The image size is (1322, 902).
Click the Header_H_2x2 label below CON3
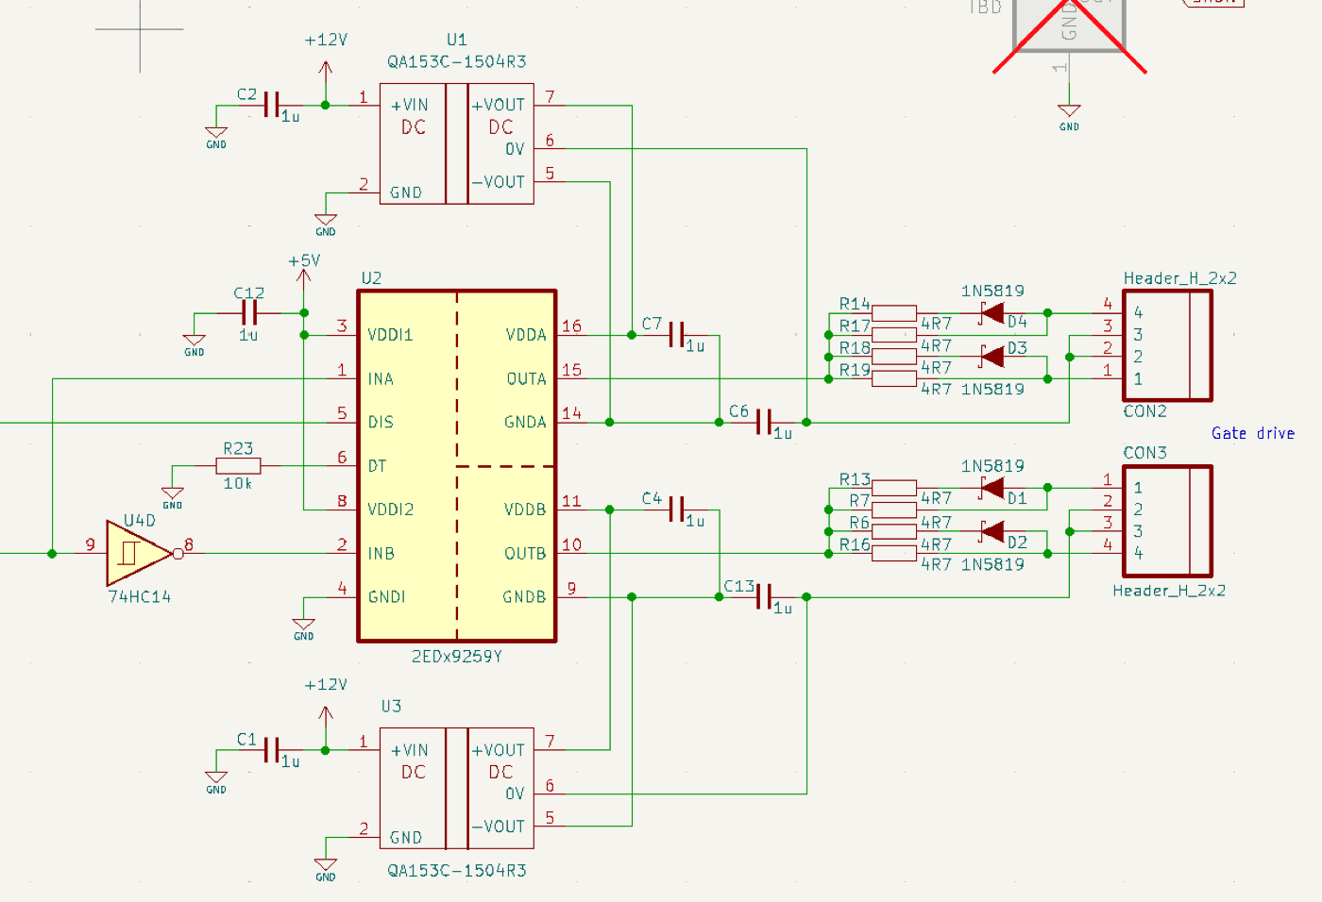click(x=1169, y=591)
